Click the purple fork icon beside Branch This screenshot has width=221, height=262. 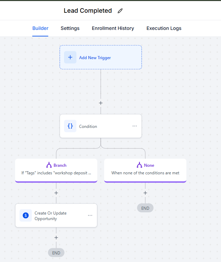coord(49,165)
